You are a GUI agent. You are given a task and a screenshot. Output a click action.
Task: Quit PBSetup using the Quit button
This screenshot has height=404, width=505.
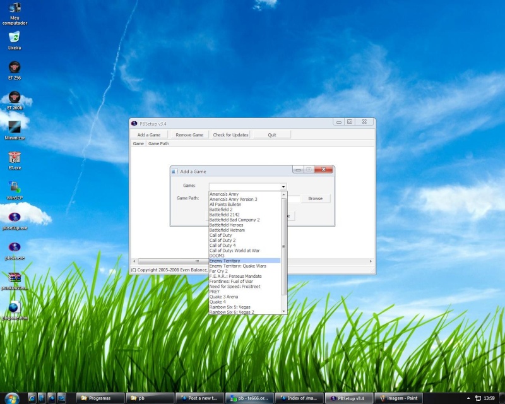coord(272,134)
